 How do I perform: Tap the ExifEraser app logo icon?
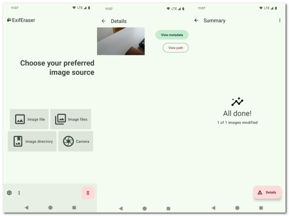tap(9, 20)
